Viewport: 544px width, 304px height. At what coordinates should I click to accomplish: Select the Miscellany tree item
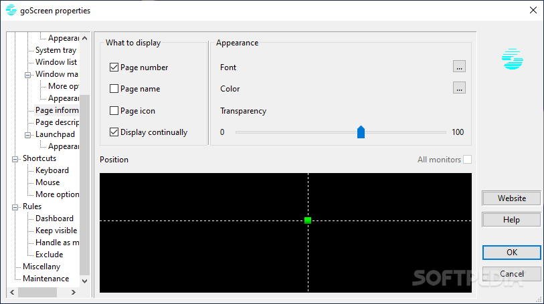pos(41,267)
